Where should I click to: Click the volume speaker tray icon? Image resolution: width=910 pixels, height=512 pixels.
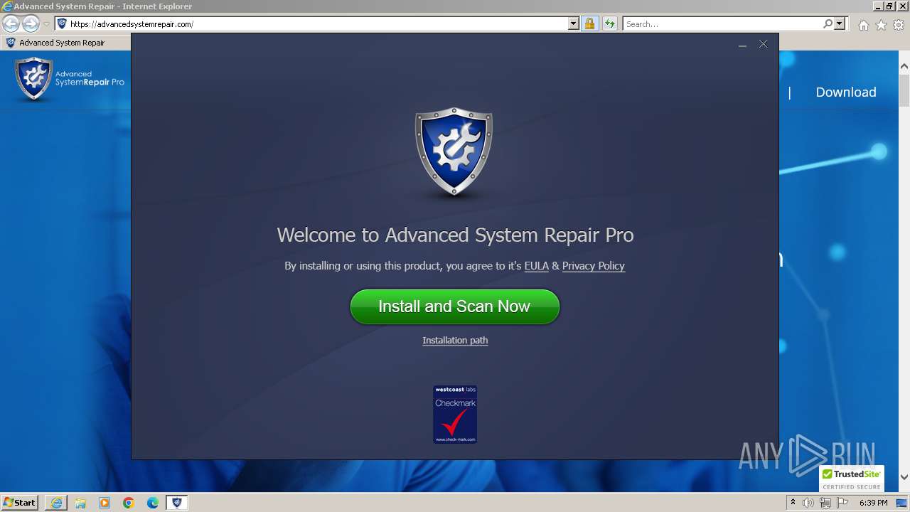point(808,503)
